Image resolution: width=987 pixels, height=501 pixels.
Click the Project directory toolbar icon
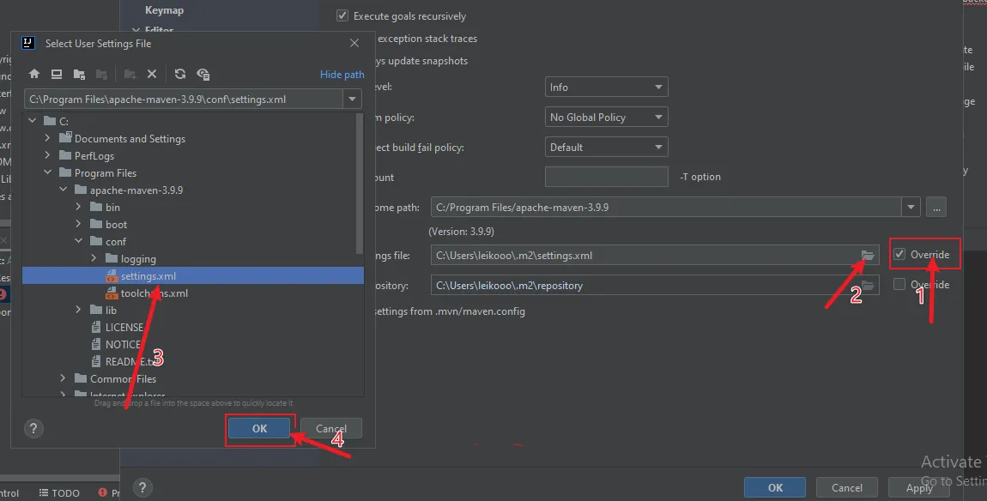click(79, 75)
